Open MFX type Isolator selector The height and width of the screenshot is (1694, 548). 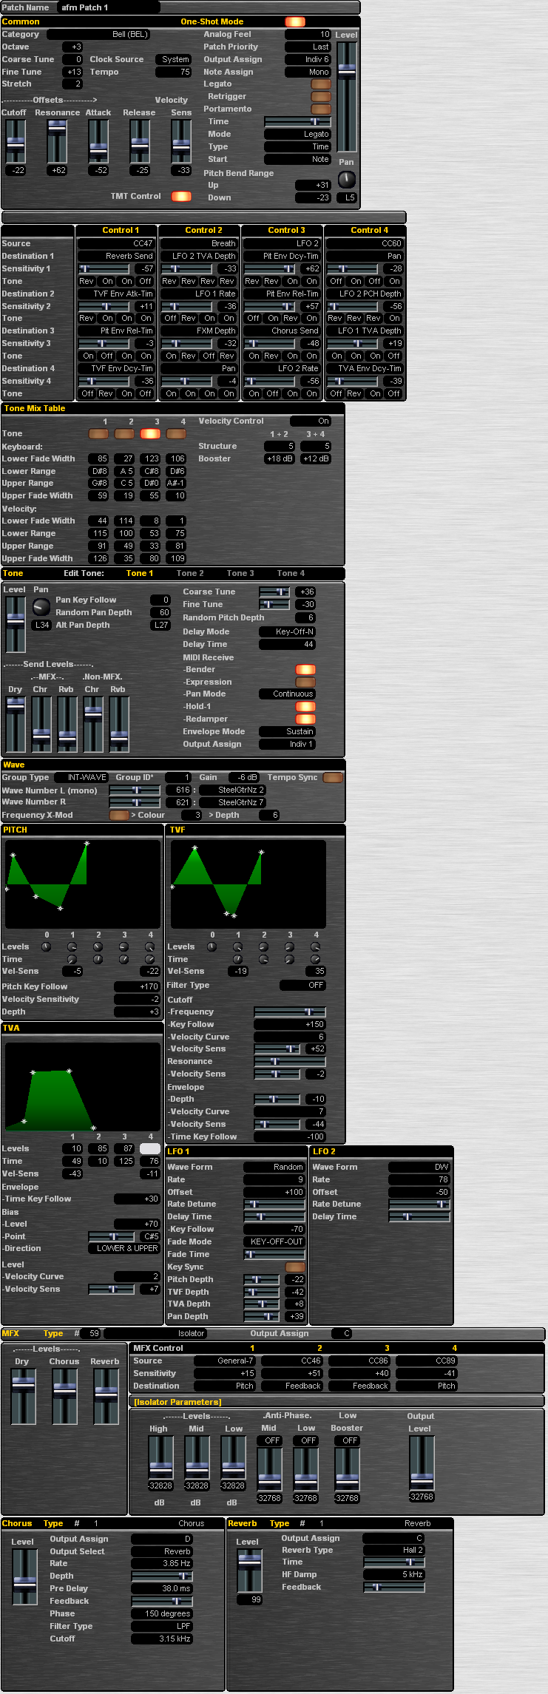155,1333
